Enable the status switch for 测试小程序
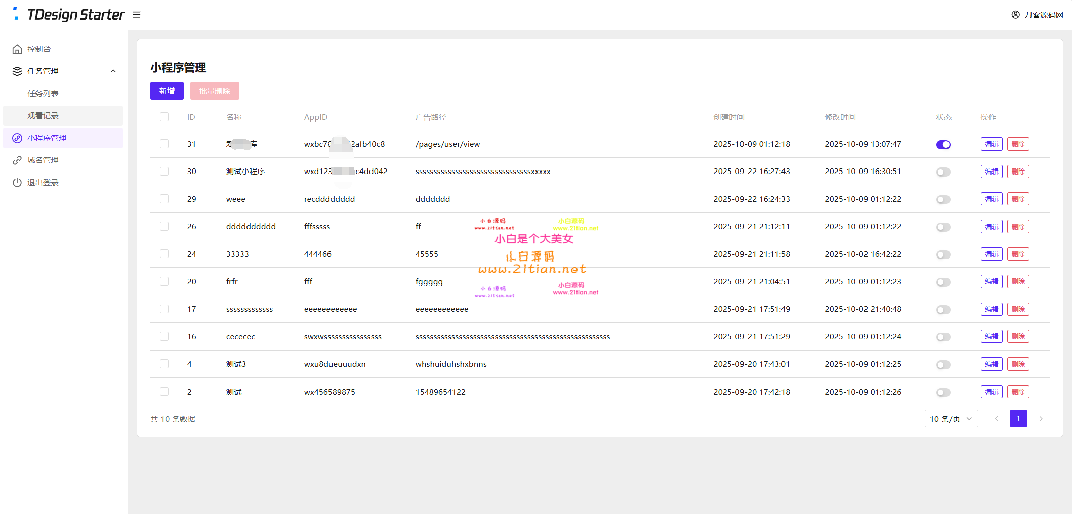 [x=943, y=172]
